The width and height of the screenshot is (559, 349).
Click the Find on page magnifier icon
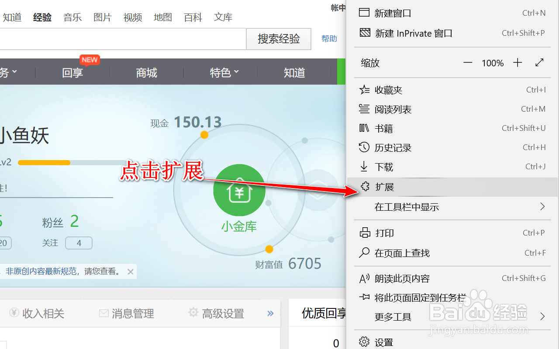364,253
